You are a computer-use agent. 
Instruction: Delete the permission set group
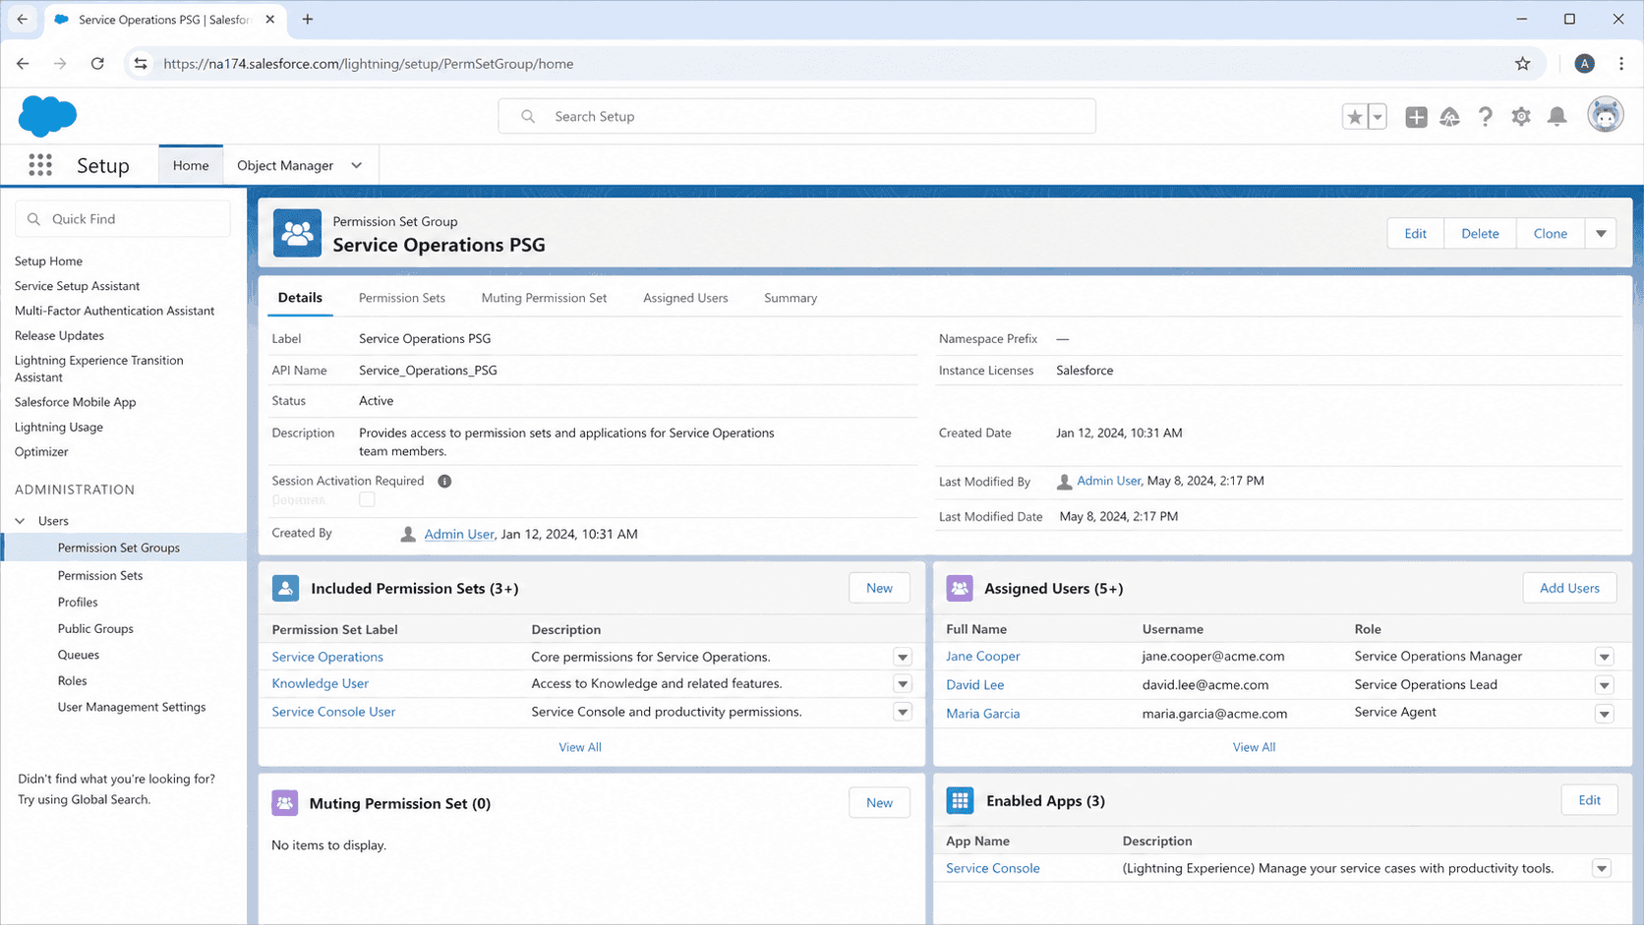(x=1480, y=234)
